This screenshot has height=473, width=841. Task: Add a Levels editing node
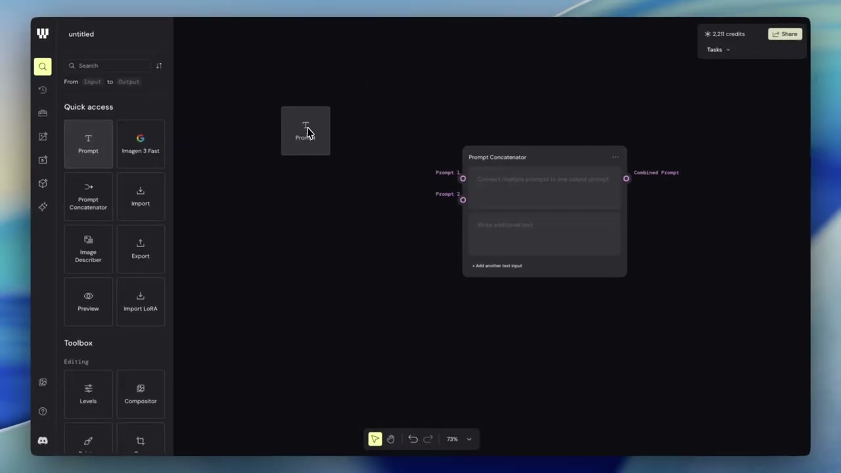pos(88,394)
